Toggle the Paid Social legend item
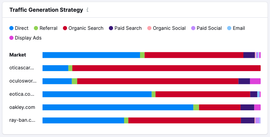270x137 pixels. [206, 28]
